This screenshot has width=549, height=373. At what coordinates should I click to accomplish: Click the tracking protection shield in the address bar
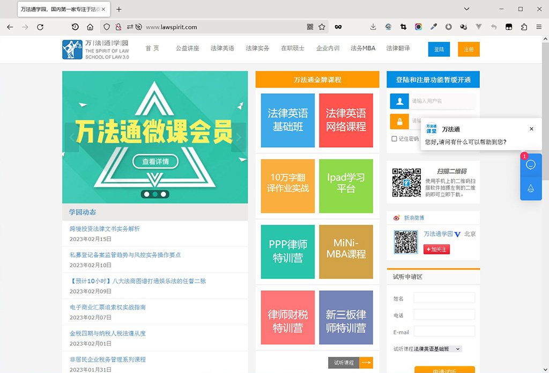pos(107,26)
